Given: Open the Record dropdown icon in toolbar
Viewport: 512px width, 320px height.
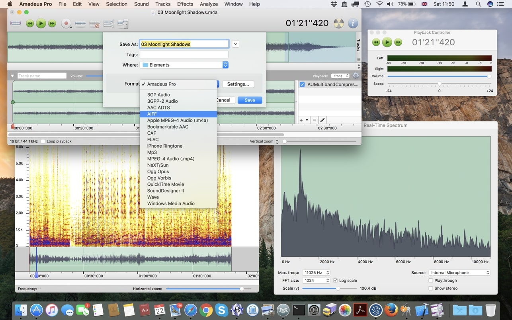Looking at the screenshot, I should point(71,27).
